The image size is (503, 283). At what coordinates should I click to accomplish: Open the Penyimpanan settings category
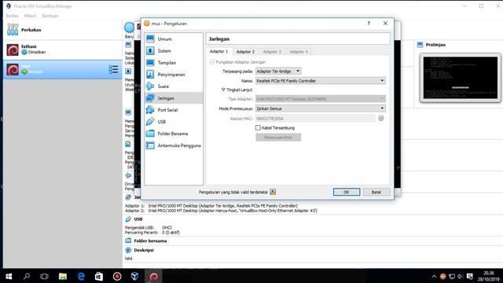(174, 75)
